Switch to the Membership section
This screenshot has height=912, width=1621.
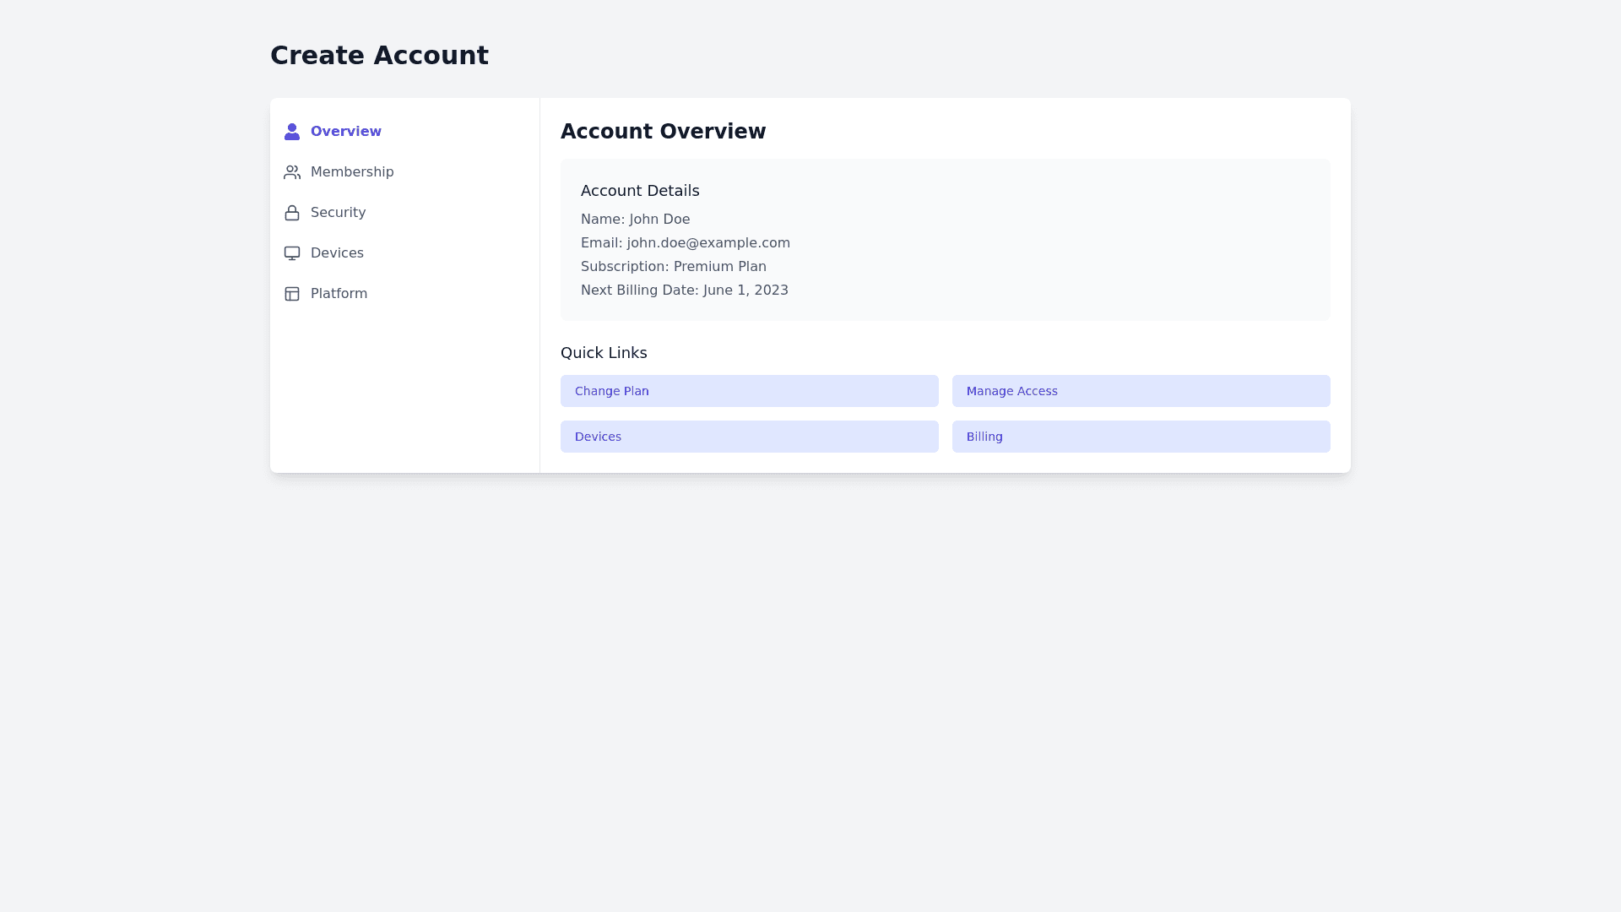click(x=351, y=172)
